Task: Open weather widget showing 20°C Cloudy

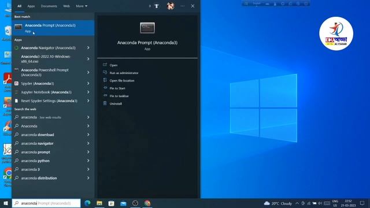Action: coord(278,203)
